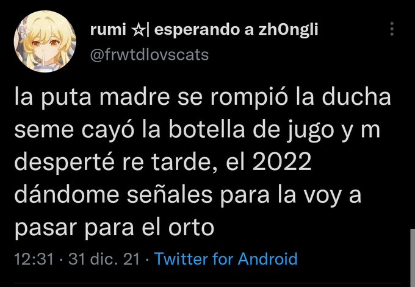Open the three-dot more options menu
This screenshot has width=415, height=287.
392,29
